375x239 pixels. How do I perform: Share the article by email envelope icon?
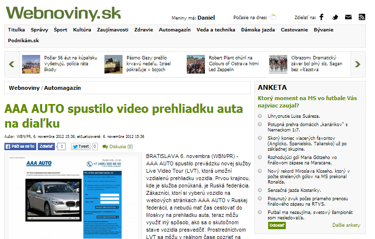(x=348, y=17)
